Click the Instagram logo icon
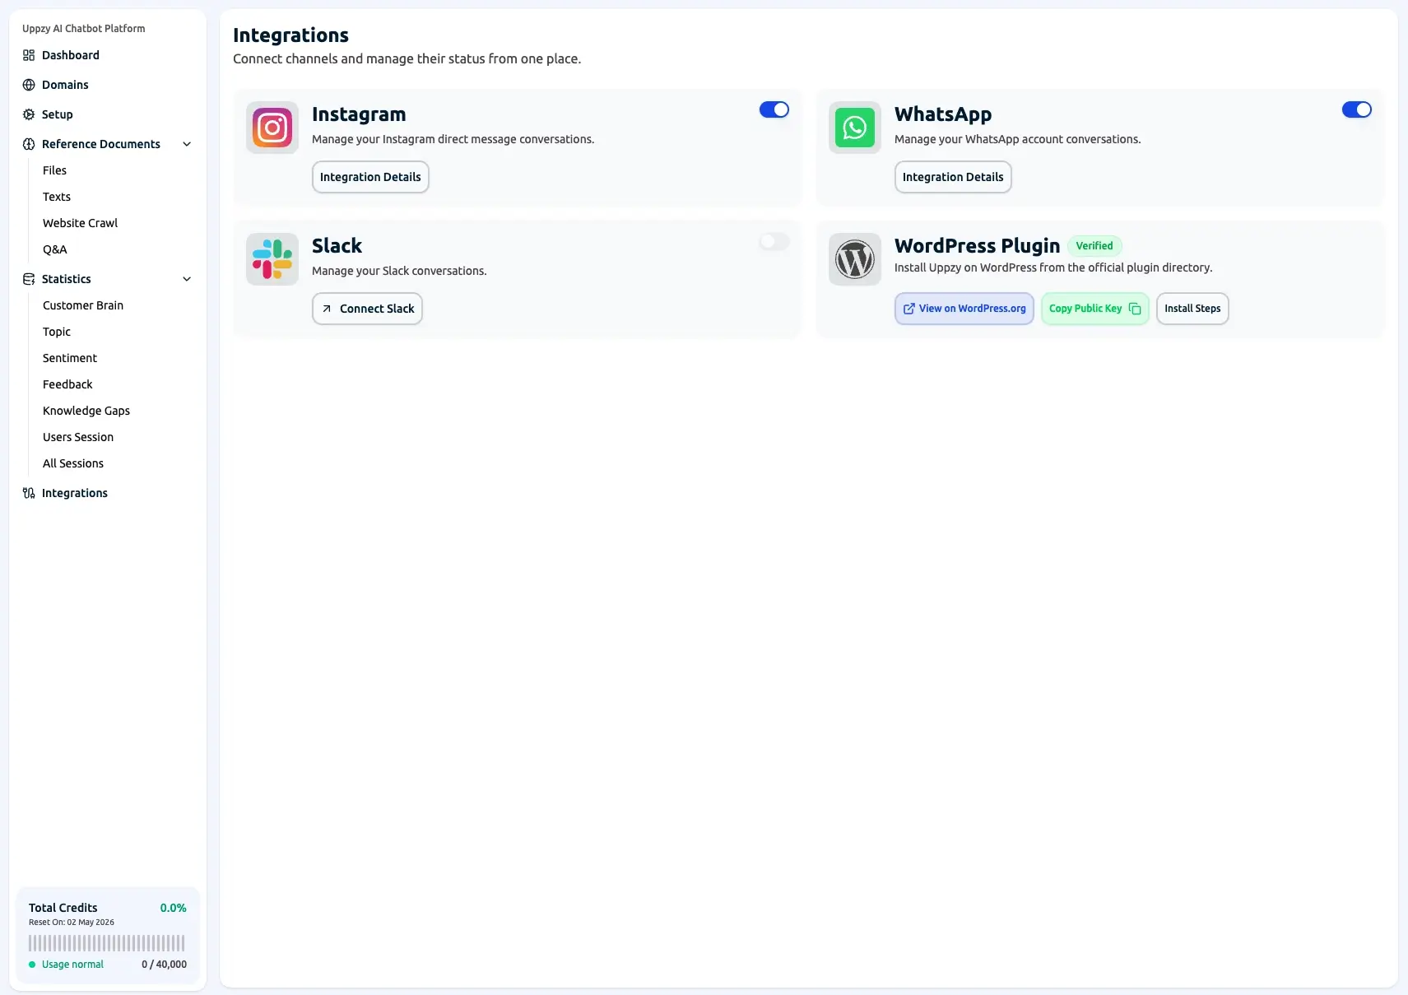The height and width of the screenshot is (995, 1408). point(272,128)
